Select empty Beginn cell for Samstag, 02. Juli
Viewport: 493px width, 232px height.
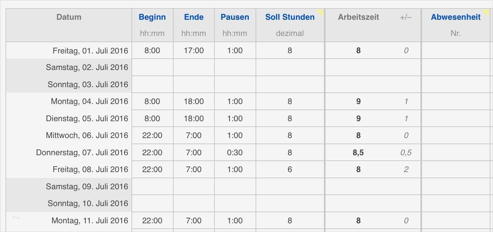pyautogui.click(x=152, y=67)
